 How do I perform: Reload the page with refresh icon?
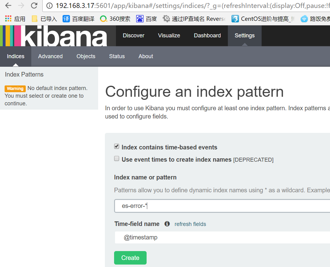[x=34, y=6]
